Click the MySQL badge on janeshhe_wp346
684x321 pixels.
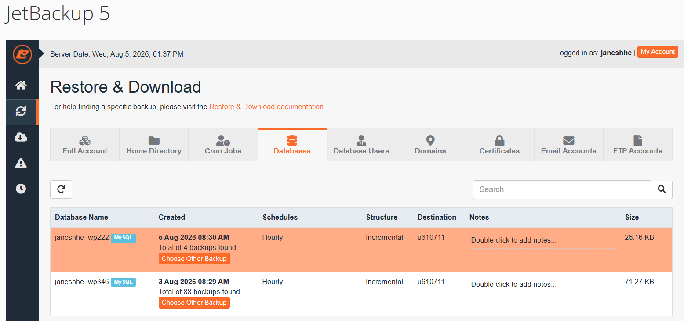[x=123, y=282]
